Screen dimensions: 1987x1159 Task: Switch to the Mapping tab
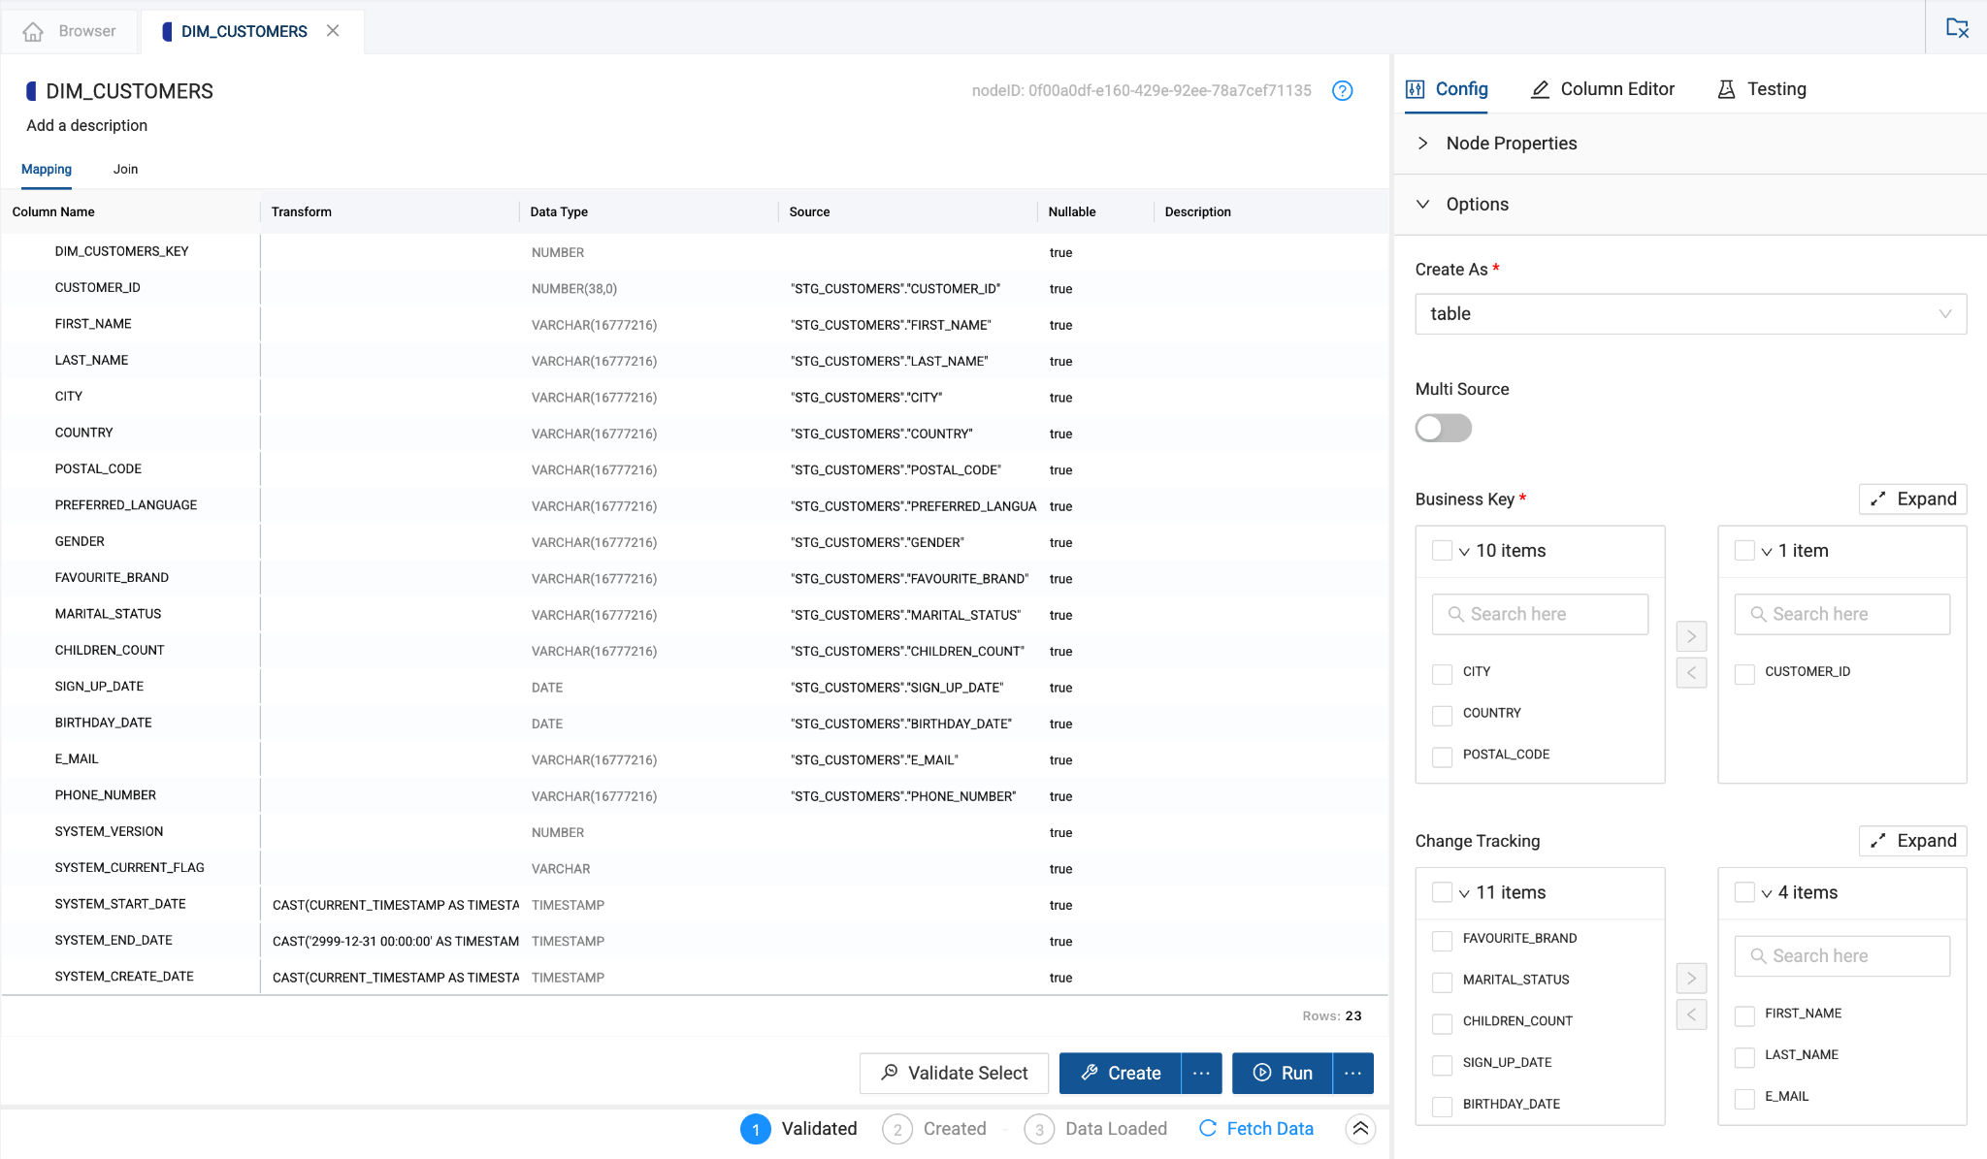tap(47, 169)
